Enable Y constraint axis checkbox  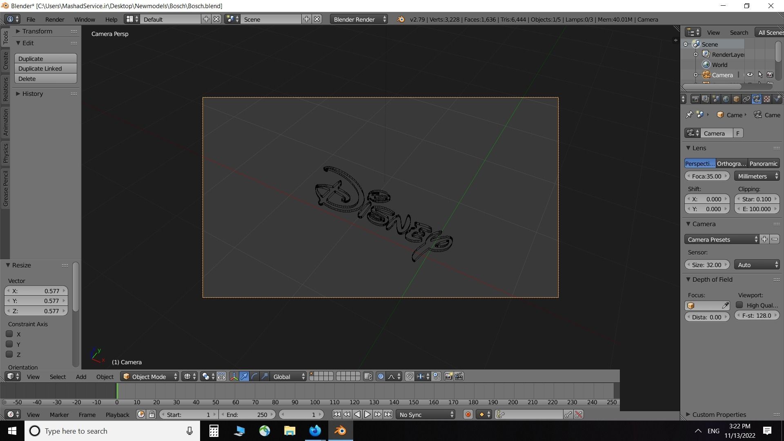pos(9,344)
